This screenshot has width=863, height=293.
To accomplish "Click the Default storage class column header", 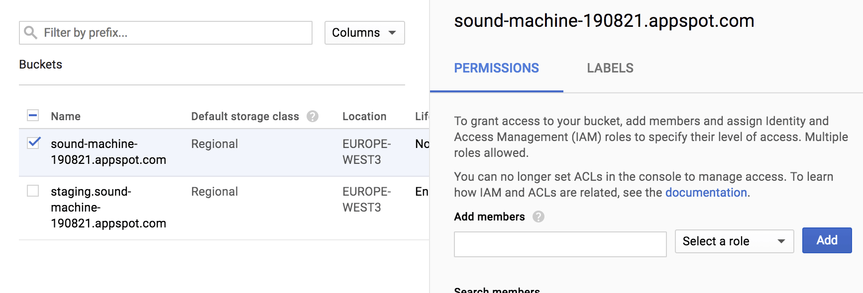I will [x=245, y=116].
